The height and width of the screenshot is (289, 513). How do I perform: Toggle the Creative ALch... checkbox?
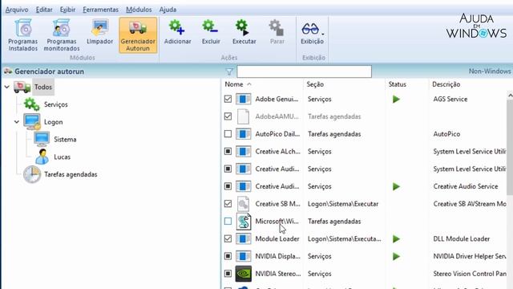coord(228,152)
